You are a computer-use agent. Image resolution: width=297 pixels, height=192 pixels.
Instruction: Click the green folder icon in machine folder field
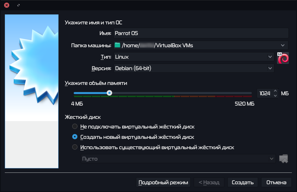click(x=117, y=45)
